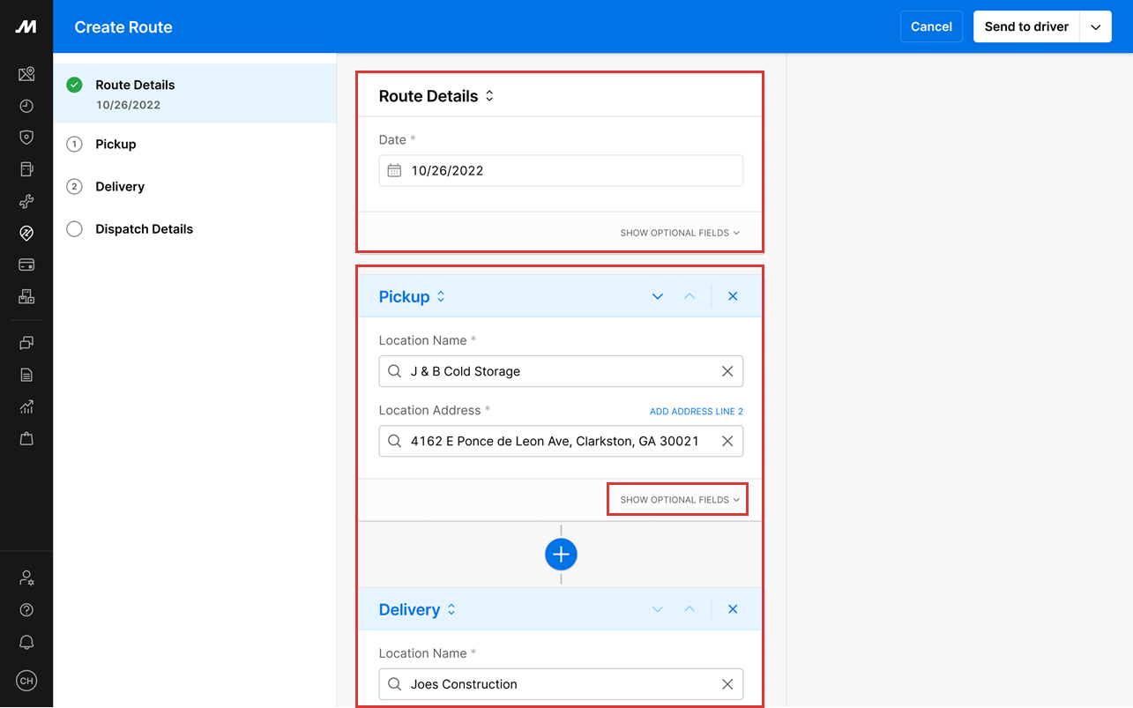Click search icon in Joes Construction field

pyautogui.click(x=395, y=684)
